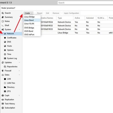The height and width of the screenshot is (113, 113).
Task: Choose OVS IntPort from Create menu
Action: point(32,35)
